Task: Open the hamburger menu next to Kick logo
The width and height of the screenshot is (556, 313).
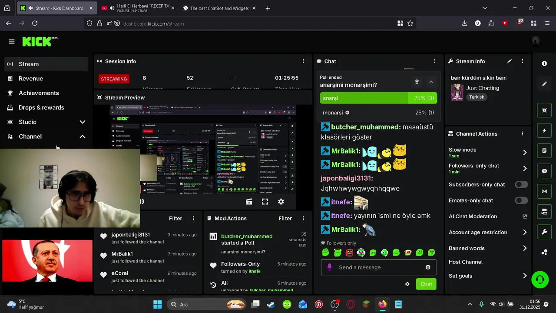Action: [12, 42]
